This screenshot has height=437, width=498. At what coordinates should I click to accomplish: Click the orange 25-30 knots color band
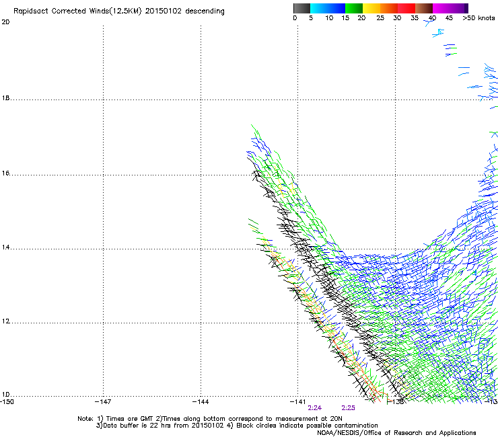(x=389, y=8)
